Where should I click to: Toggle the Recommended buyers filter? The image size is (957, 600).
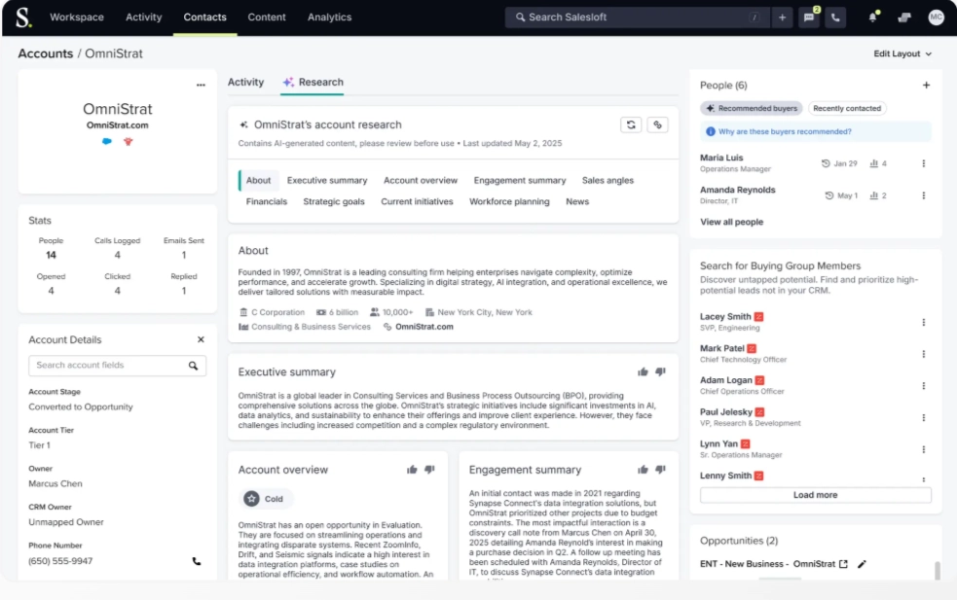[x=752, y=109]
